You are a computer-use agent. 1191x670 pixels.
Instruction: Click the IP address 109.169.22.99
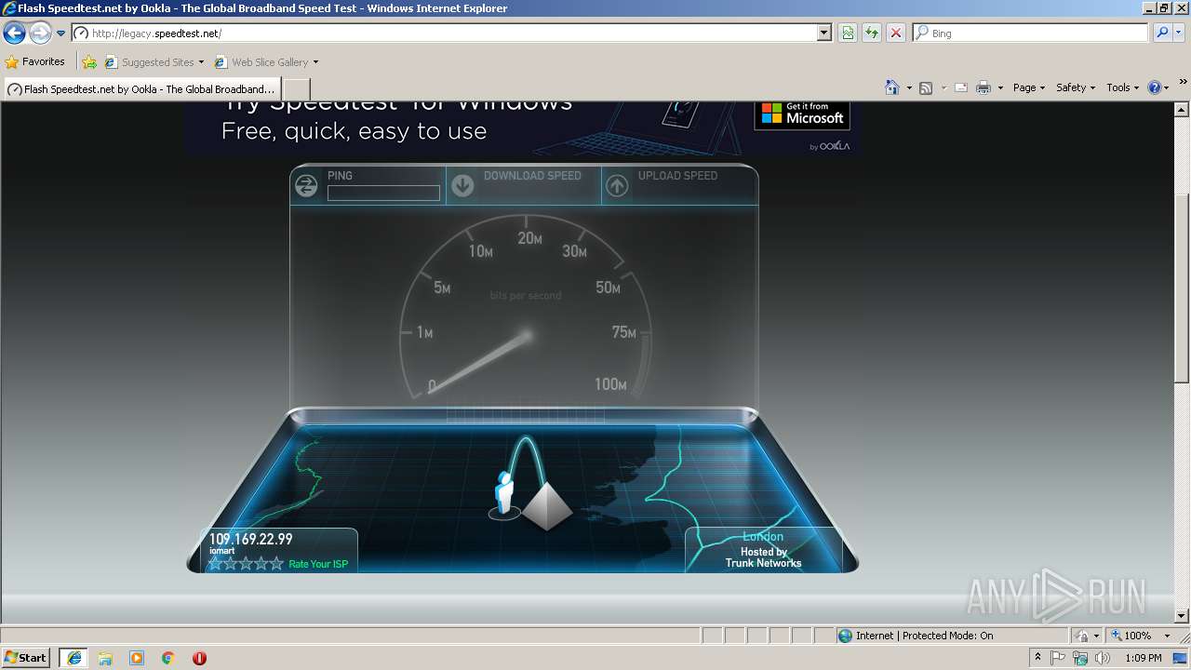point(250,539)
